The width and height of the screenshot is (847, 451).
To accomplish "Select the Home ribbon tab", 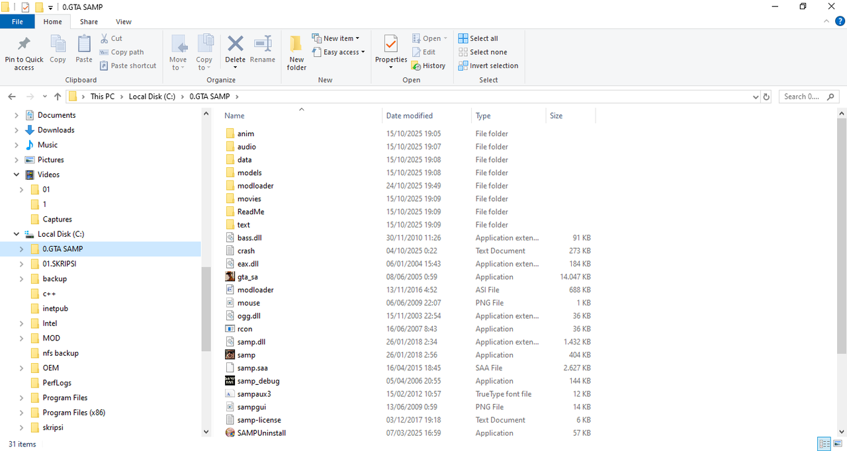I will click(x=53, y=22).
